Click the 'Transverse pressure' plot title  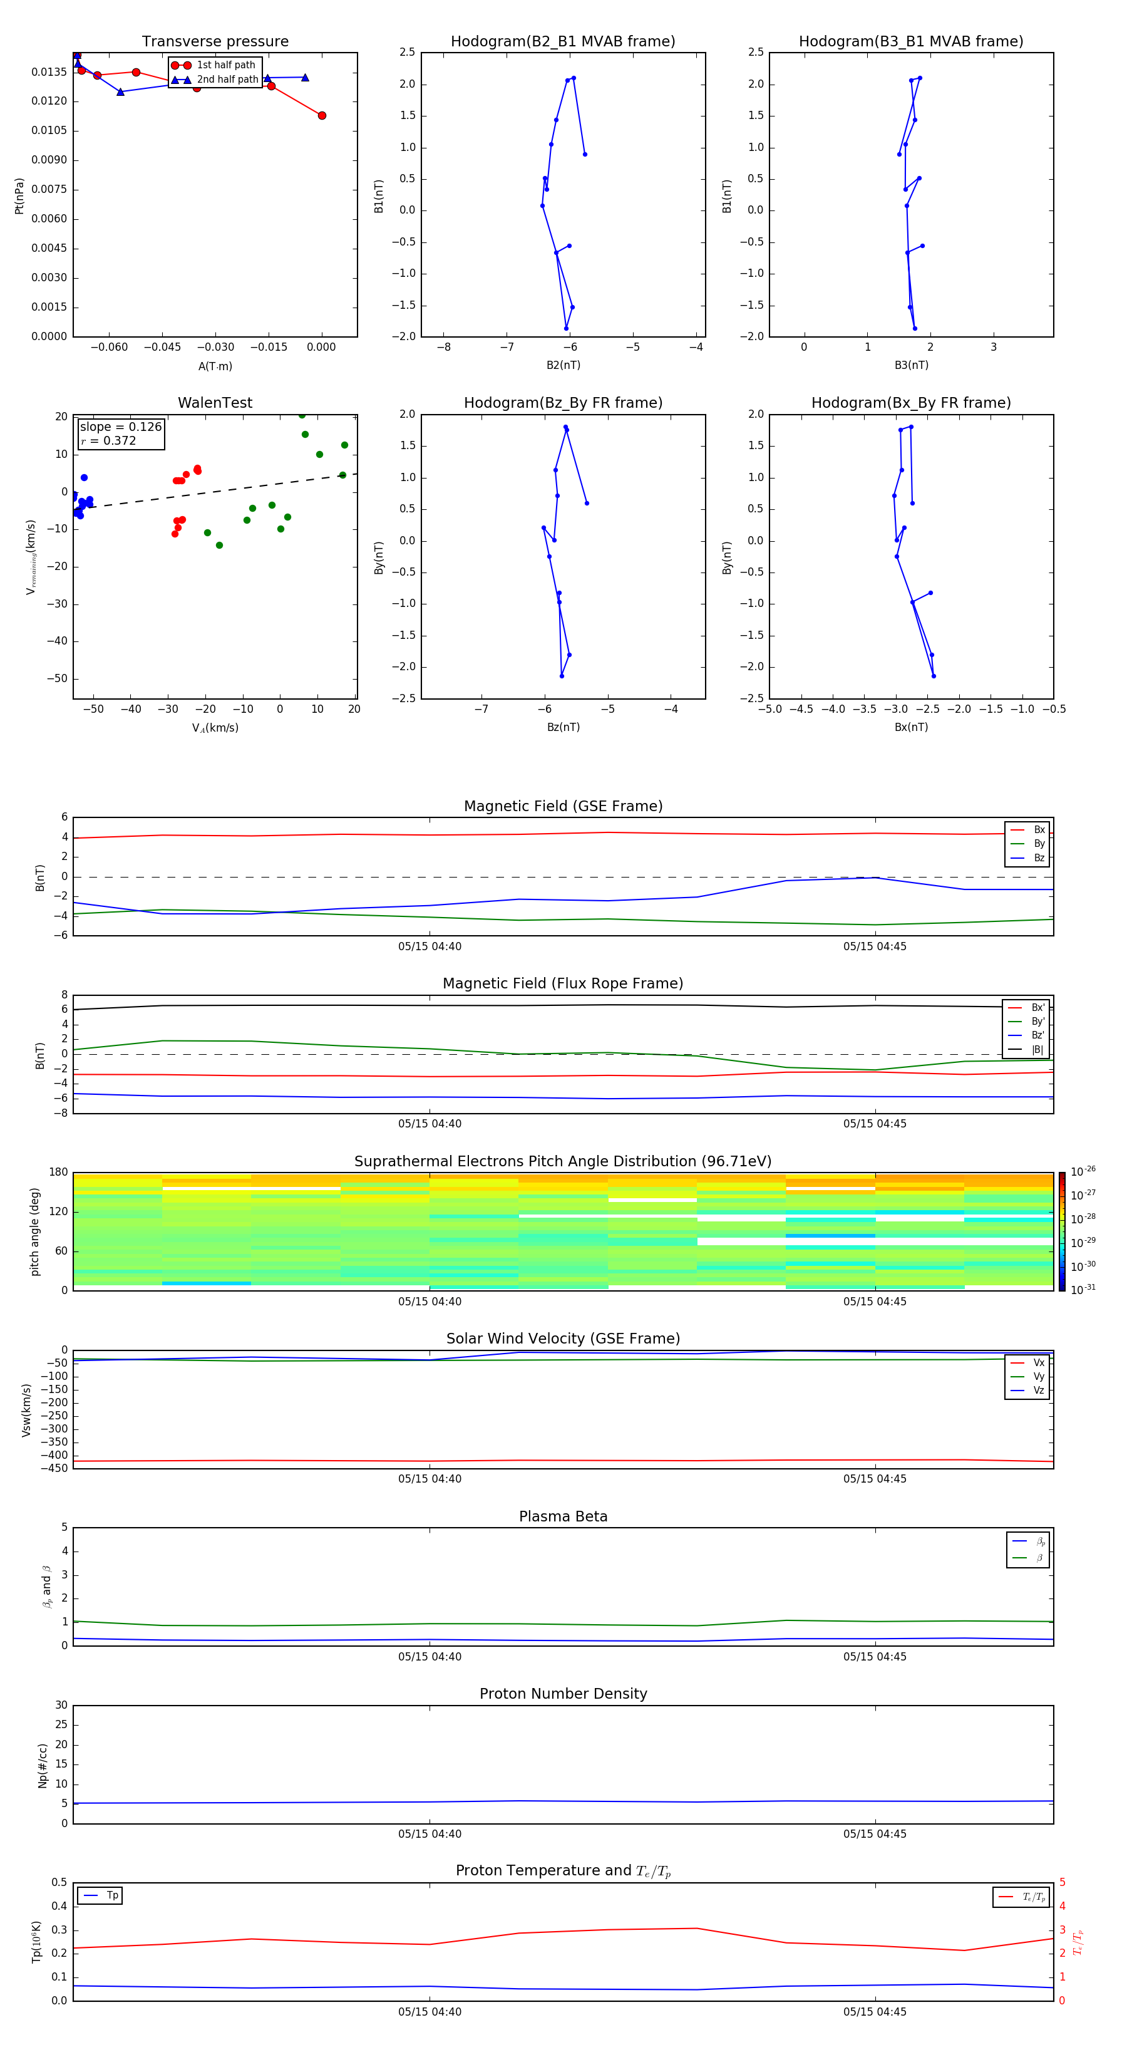(215, 41)
